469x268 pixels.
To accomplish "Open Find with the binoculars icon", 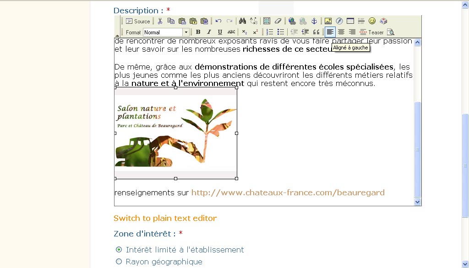I will [242, 21].
